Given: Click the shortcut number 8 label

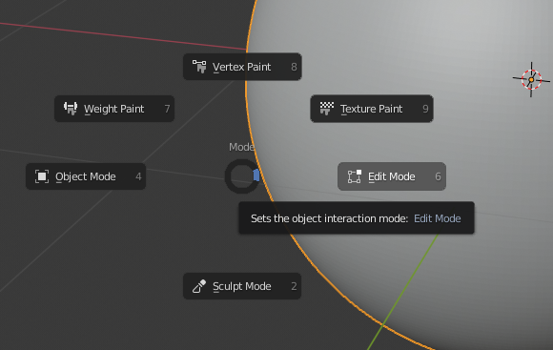Looking at the screenshot, I should pos(294,67).
